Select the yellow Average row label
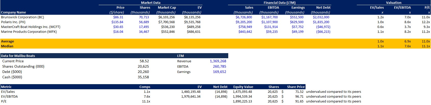The image size is (431, 105). click(x=8, y=41)
